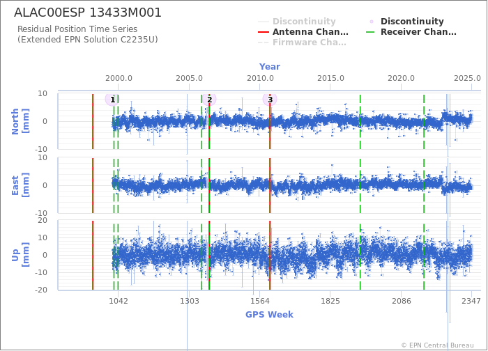Click the 2005.0 year tick label
Image resolution: width=488 pixels, height=351 pixels.
click(x=189, y=78)
